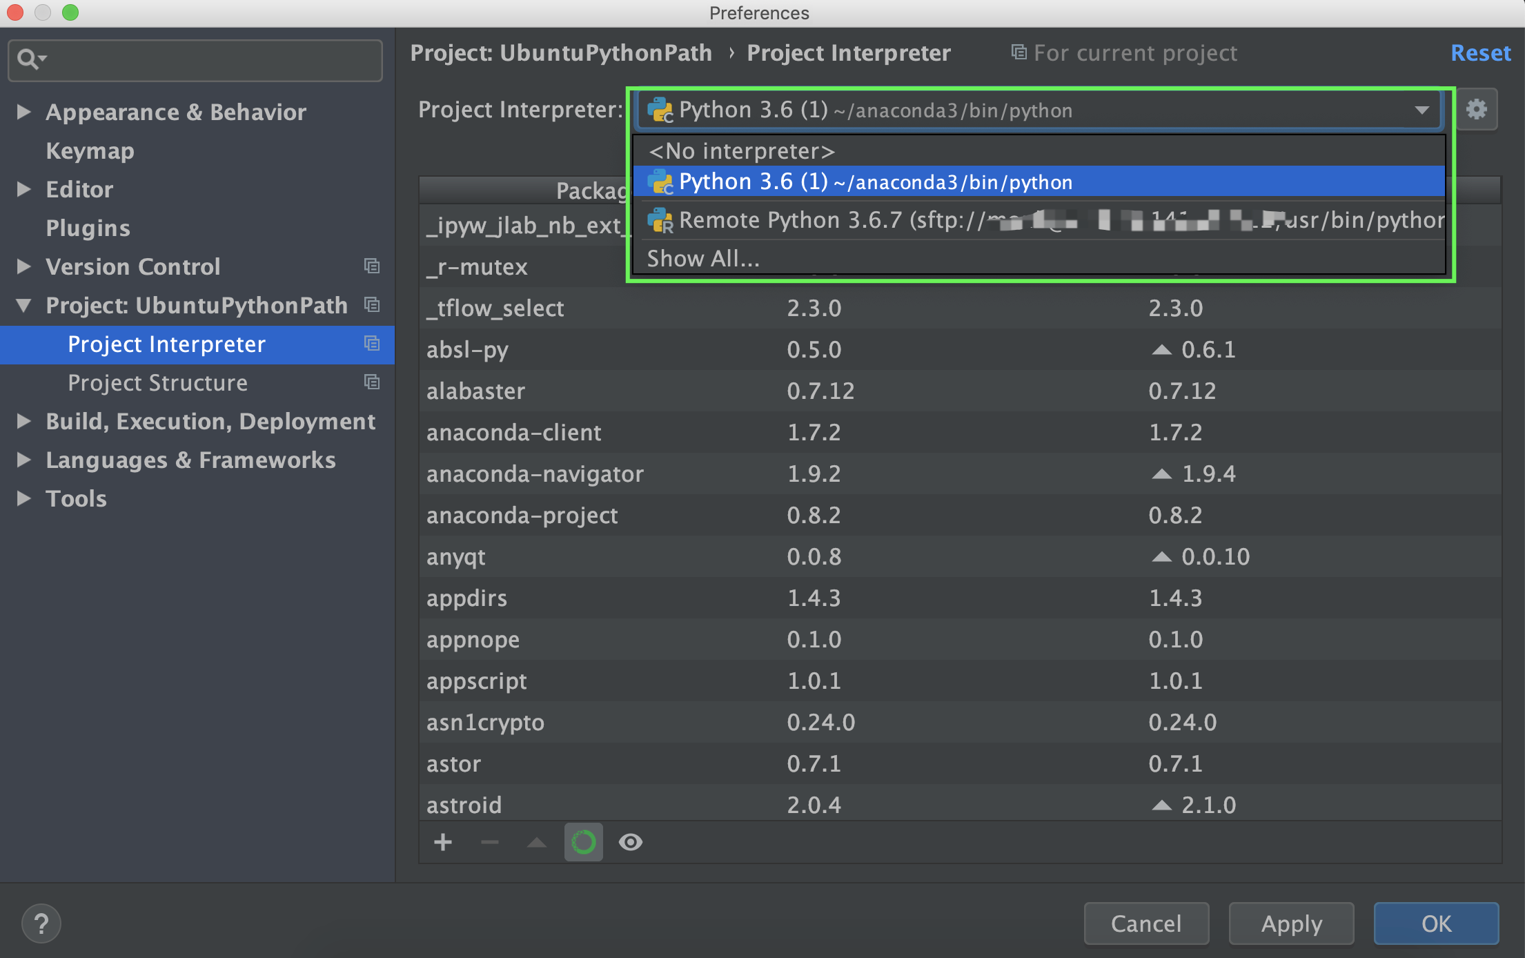Select the anaconda-project package row
The image size is (1525, 958).
960,515
